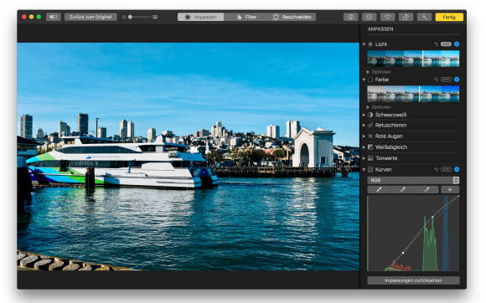Viewport: 486px width, 303px height.
Task: Click the Zurück zum Original button
Action: (x=90, y=17)
